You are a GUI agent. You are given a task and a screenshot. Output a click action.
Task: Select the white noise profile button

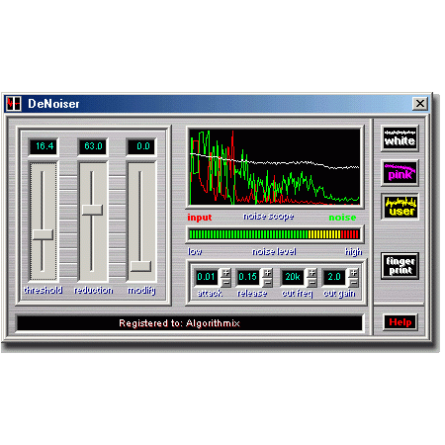pyautogui.click(x=400, y=138)
